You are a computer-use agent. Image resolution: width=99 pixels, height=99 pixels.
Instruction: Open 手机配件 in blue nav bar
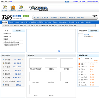click(x=11, y=22)
